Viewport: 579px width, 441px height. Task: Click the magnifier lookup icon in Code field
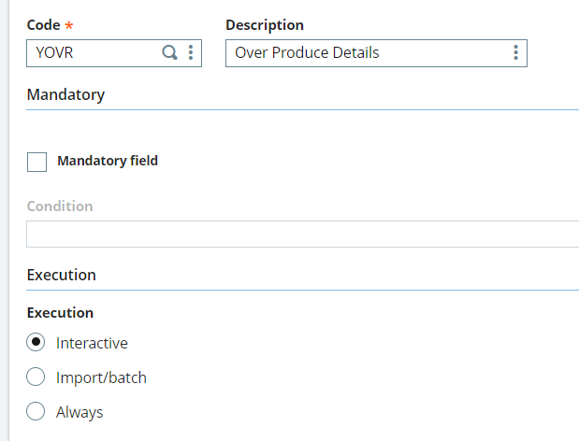[170, 53]
